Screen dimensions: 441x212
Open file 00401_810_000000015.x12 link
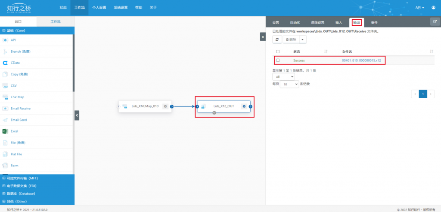361,60
